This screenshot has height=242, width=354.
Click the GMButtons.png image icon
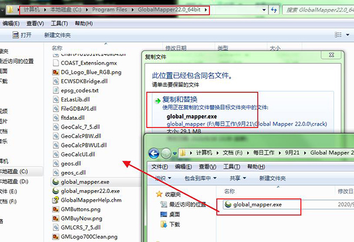55,209
